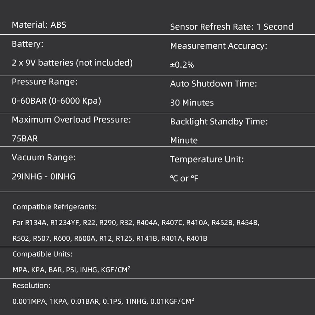315x315 pixels.
Task: Click the °C or °F value
Action: coord(184,178)
